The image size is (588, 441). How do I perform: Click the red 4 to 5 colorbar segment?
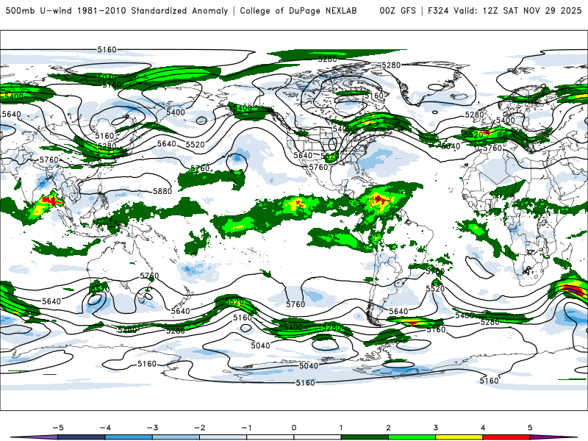click(x=506, y=437)
